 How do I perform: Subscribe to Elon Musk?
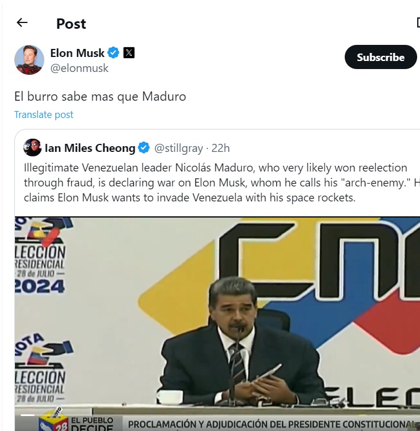(381, 57)
